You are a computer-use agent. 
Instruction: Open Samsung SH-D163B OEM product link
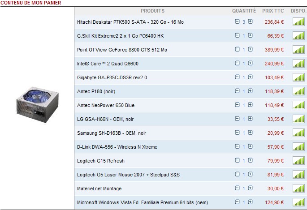point(112,133)
